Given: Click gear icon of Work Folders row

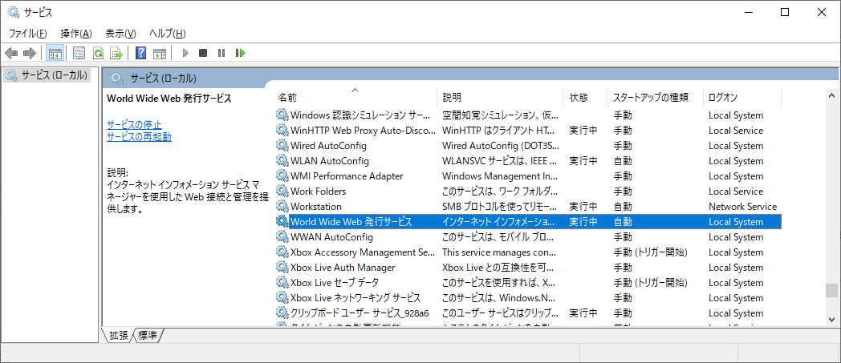Looking at the screenshot, I should pos(282,192).
